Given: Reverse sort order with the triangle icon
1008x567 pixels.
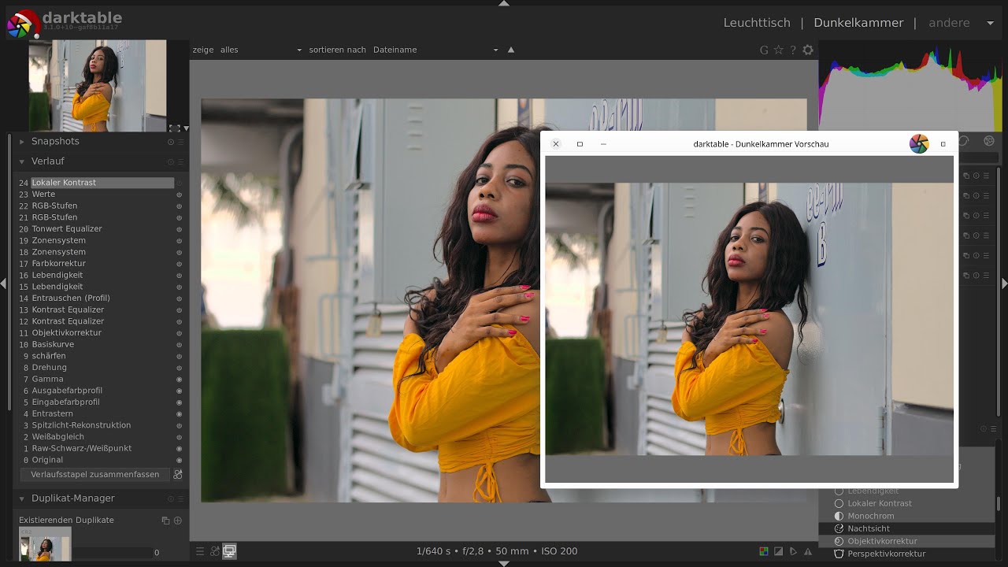Looking at the screenshot, I should [x=511, y=50].
